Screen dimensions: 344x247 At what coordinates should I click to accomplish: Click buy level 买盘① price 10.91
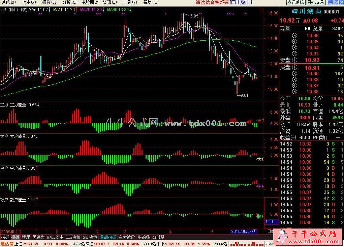click(312, 68)
